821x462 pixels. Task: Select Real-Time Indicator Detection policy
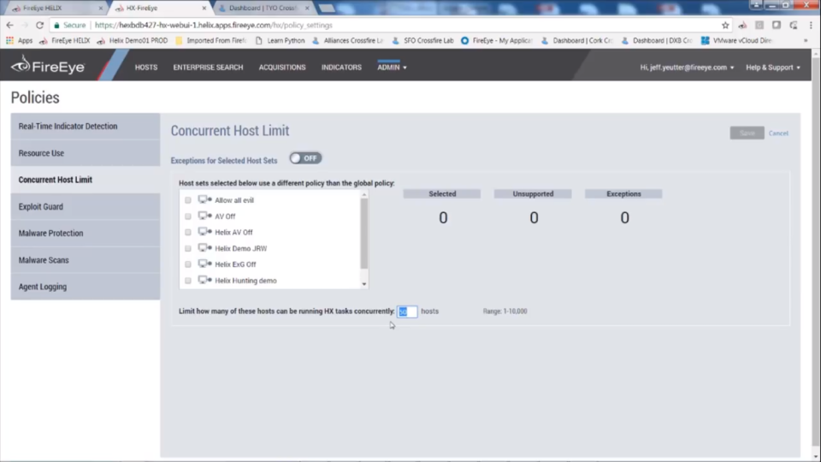click(x=86, y=127)
